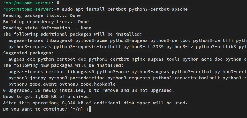This screenshot has width=247, height=118.
Task: Click "python3-certbot-nginx" suggested package
Action: [x=117, y=59]
